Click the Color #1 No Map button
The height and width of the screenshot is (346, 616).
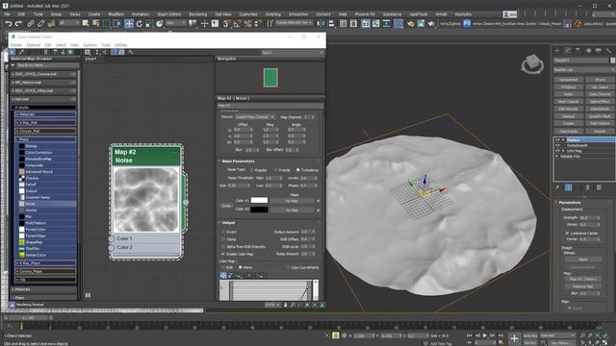click(292, 201)
